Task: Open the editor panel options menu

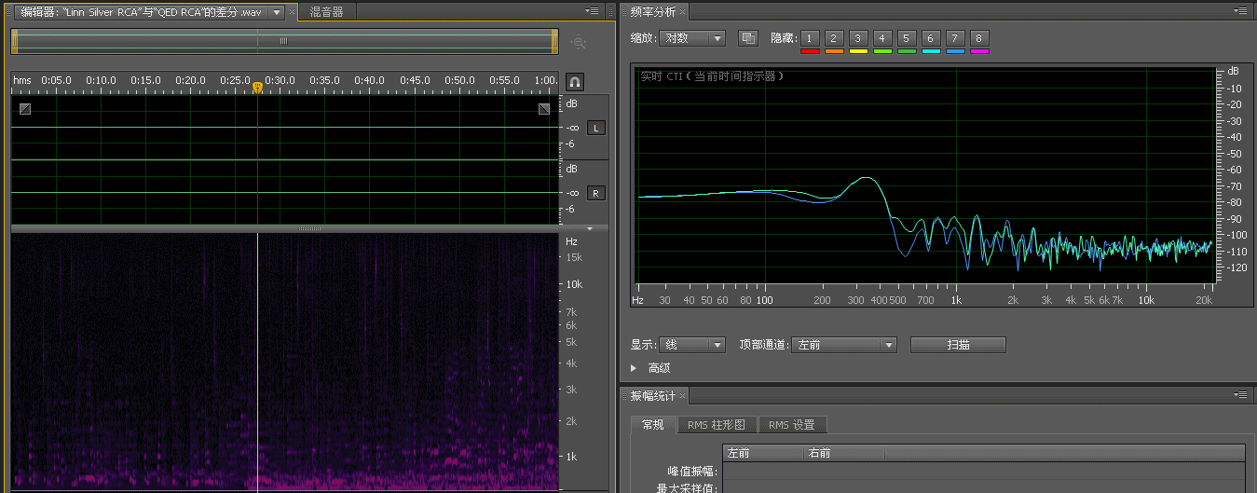Action: pos(593,11)
